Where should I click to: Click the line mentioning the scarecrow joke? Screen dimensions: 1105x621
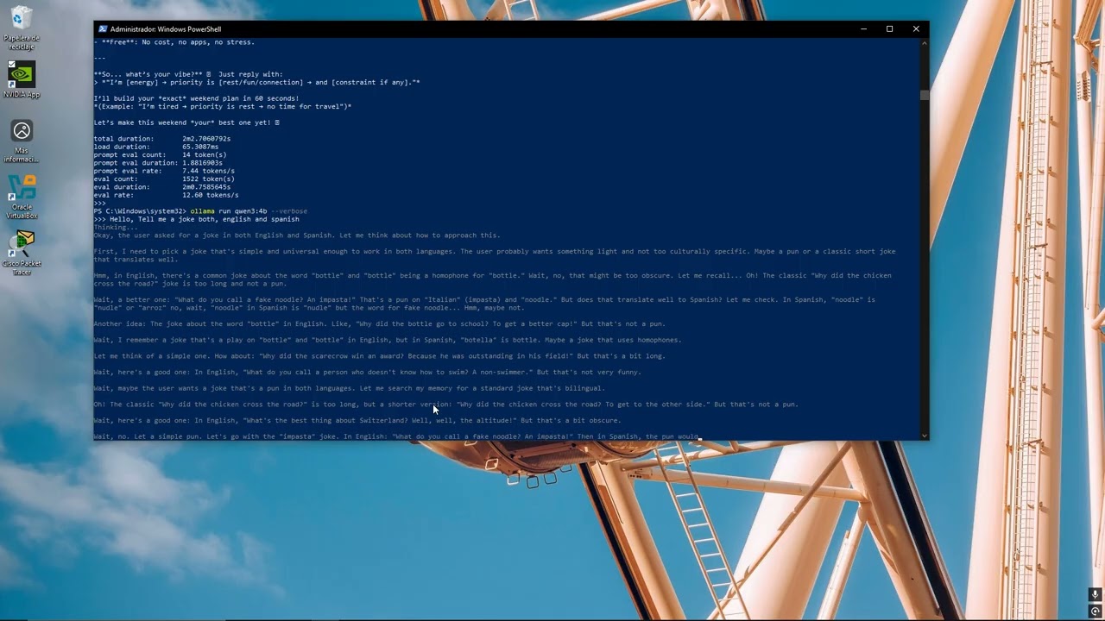coord(380,356)
